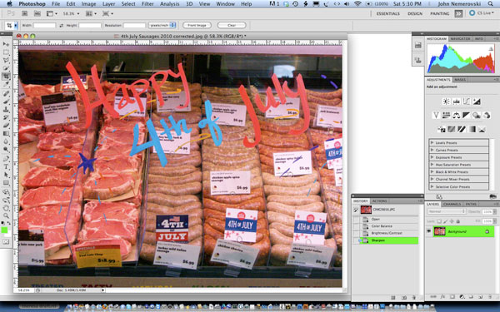Toggle lock transparent pixels in Layers panel
500x312 pixels.
point(439,221)
